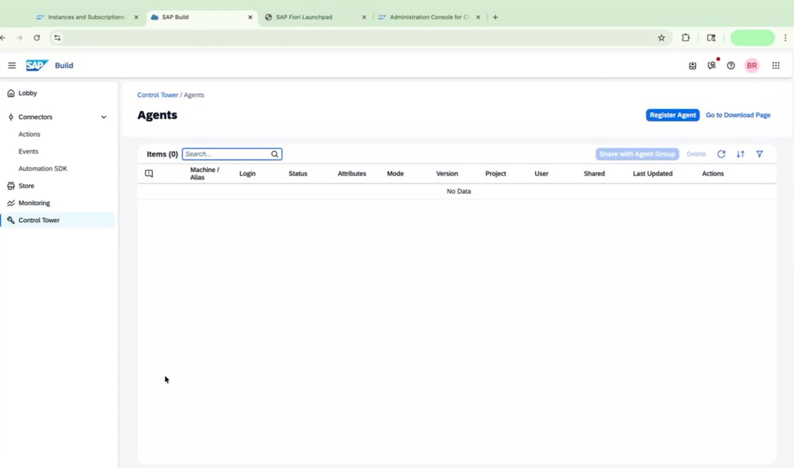Screen dimensions: 794x468
Task: Click the Delete button
Action: pyautogui.click(x=696, y=154)
